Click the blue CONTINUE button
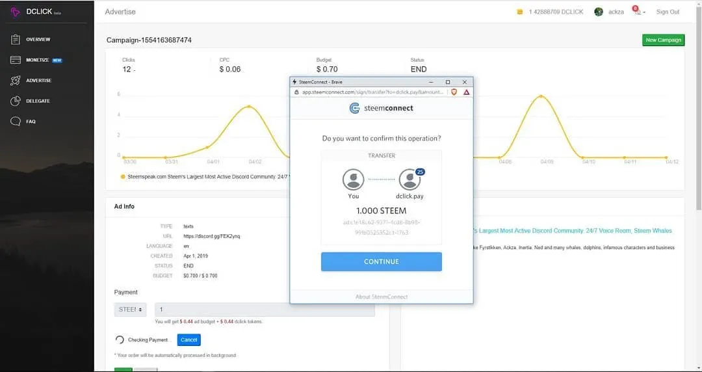This screenshot has width=702, height=372. pyautogui.click(x=382, y=261)
